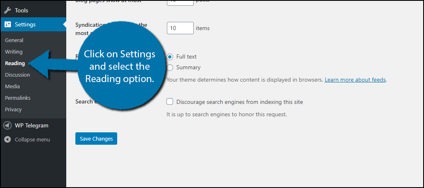Open the Media settings page
Viewport: 424px width, 188px height.
click(12, 87)
